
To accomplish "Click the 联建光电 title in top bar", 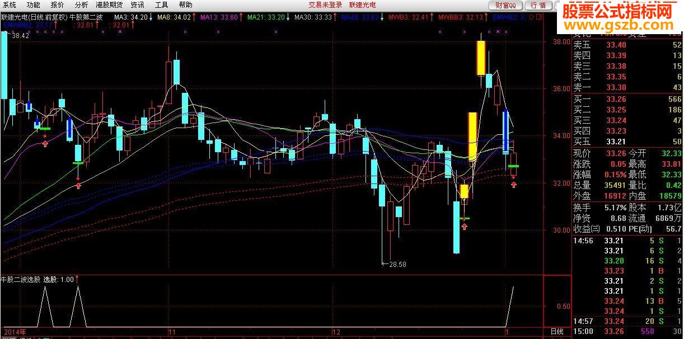I will [363, 4].
